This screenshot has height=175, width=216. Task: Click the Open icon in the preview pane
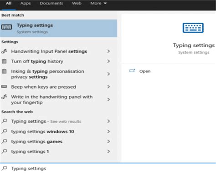click(132, 71)
